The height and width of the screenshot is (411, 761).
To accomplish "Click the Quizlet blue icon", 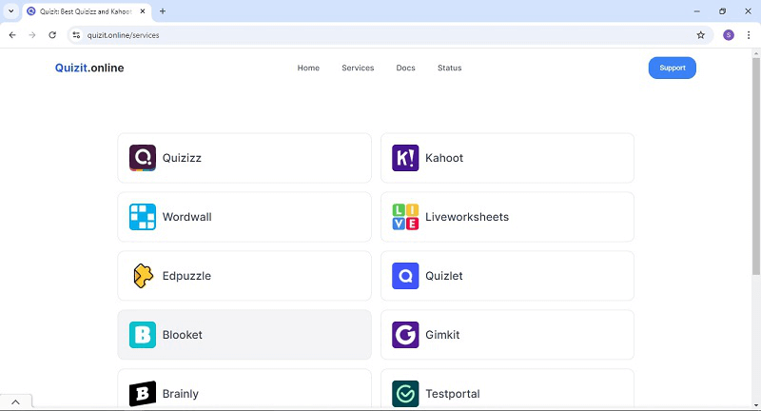I will click(405, 276).
